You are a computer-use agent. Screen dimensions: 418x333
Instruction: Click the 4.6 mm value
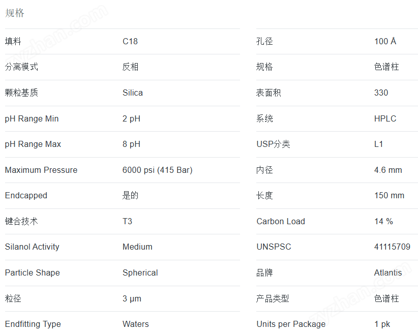(388, 170)
